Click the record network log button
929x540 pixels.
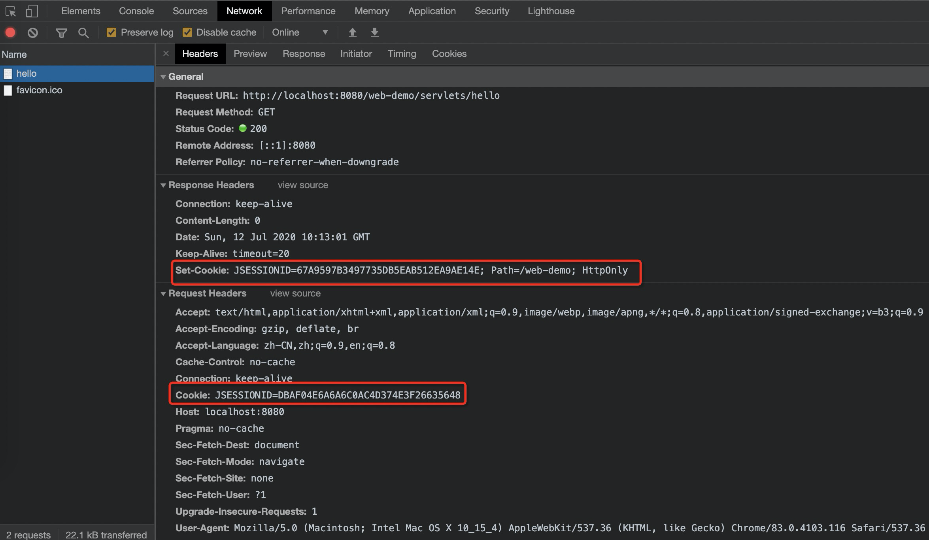point(10,32)
